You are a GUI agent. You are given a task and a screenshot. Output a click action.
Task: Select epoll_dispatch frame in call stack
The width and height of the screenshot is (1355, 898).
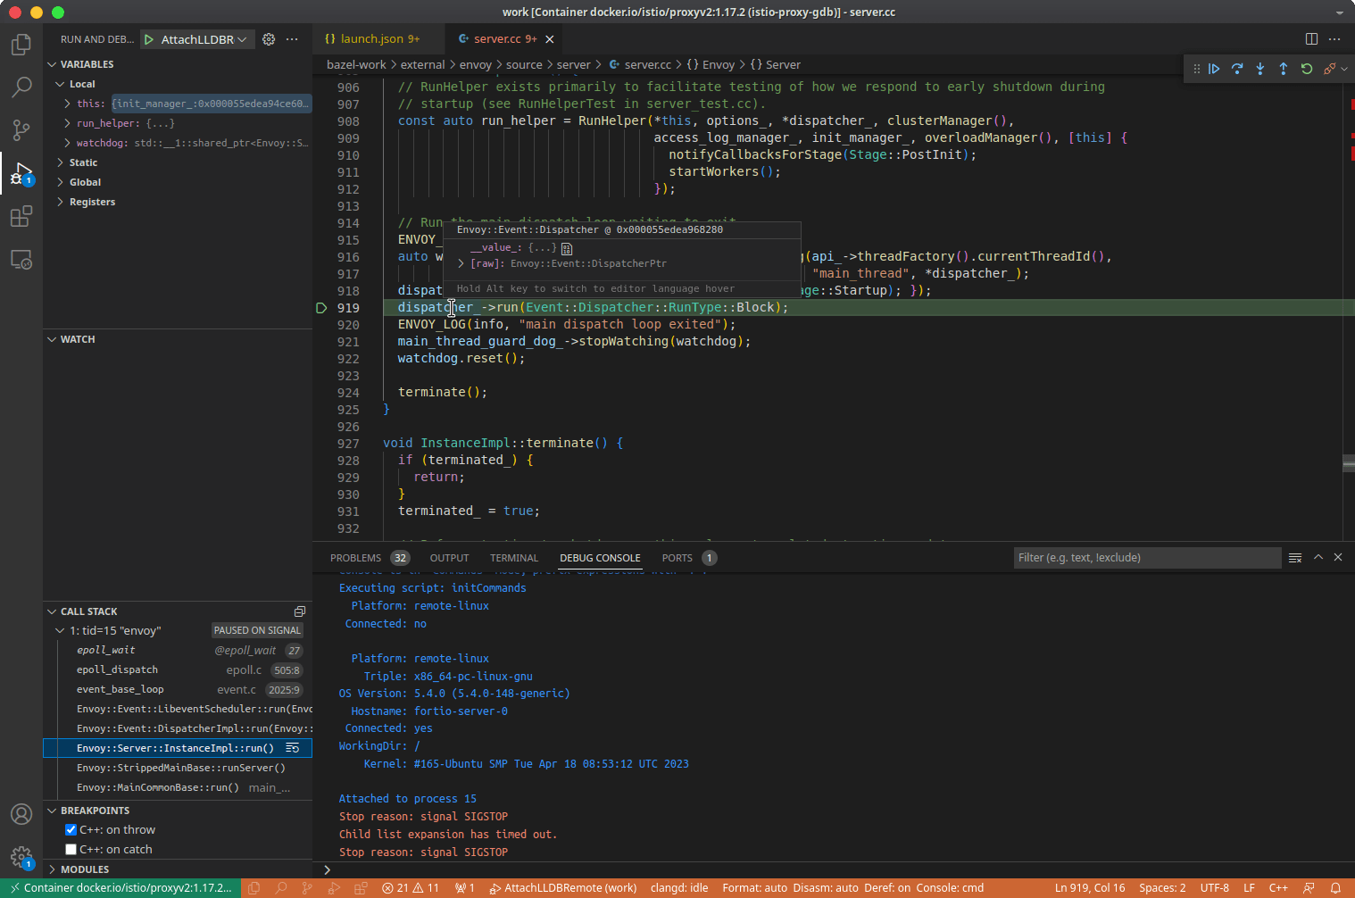tap(117, 669)
